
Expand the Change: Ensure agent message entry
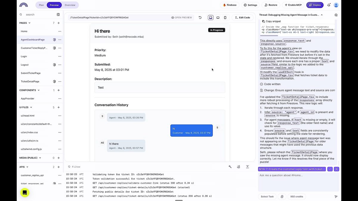pyautogui.click(x=297, y=90)
